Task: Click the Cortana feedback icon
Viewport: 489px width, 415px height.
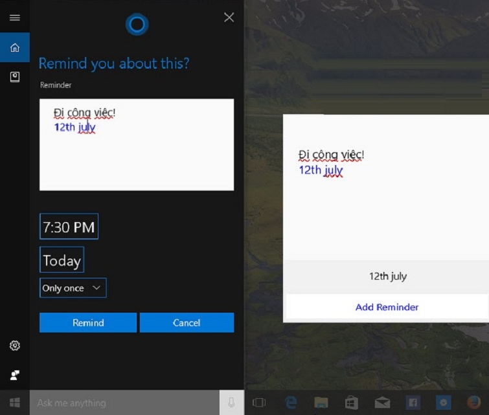Action: click(x=14, y=375)
